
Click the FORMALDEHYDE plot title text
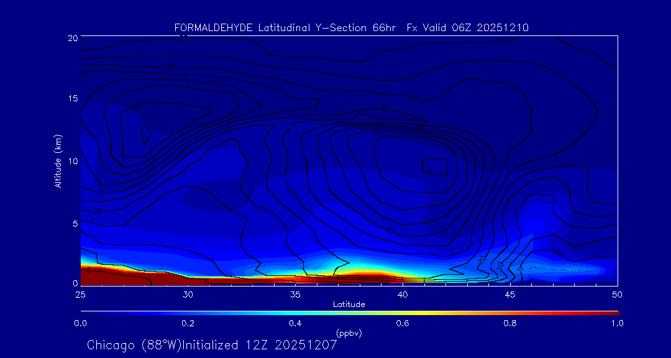351,27
